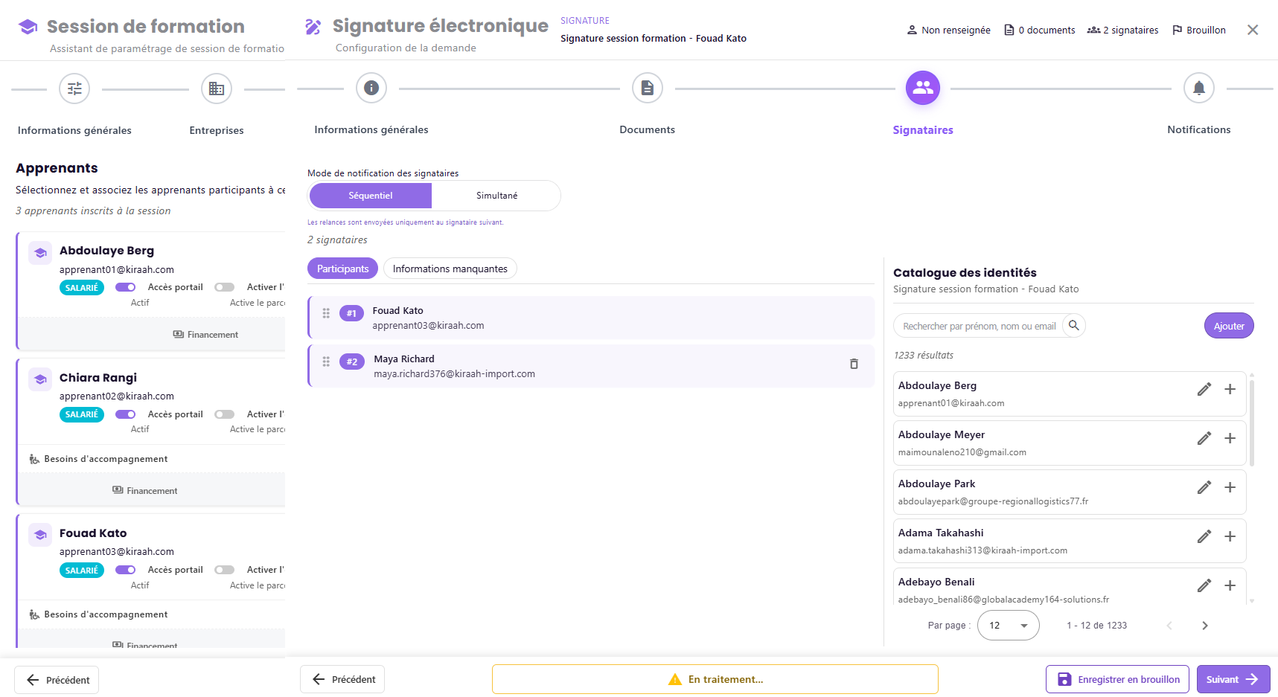Viewport: 1278px width, 697px height.
Task: Delete signer Maya Richard with trash icon
Action: coord(854,364)
